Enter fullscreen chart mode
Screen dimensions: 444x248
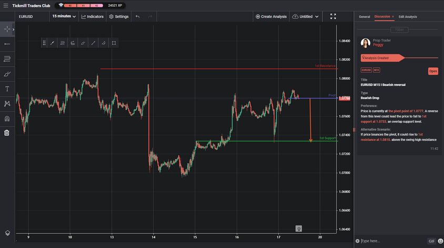(334, 16)
